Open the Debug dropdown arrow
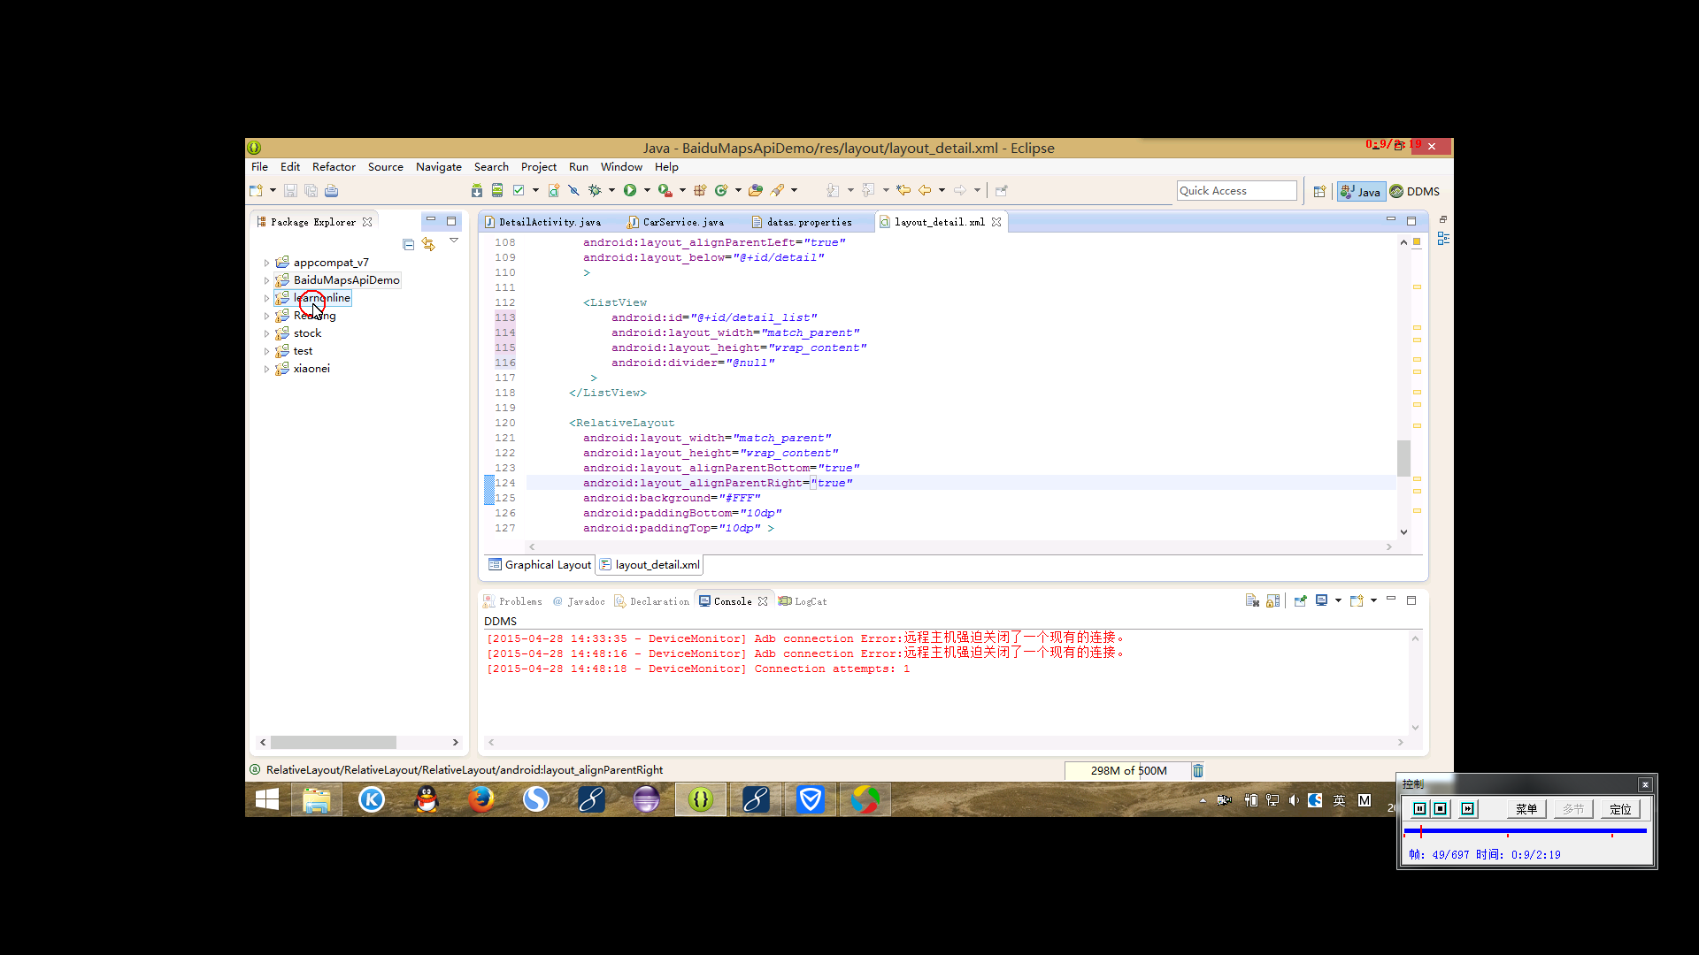 click(x=611, y=190)
